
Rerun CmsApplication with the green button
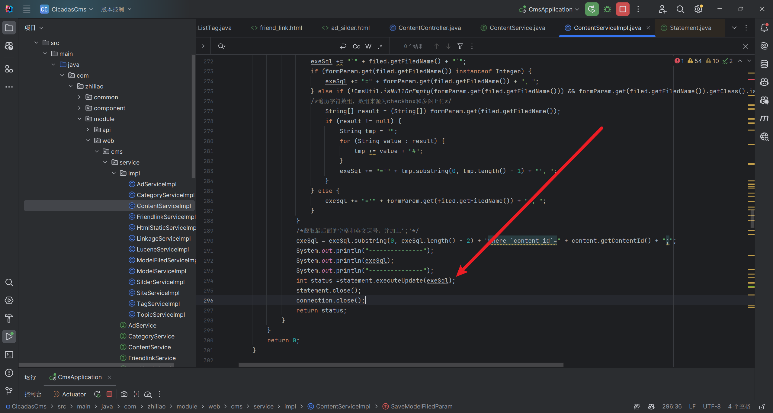pos(592,9)
